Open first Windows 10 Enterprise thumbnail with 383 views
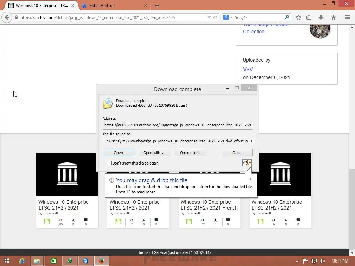Image resolution: width=355 pixels, height=266 pixels. [x=67, y=174]
